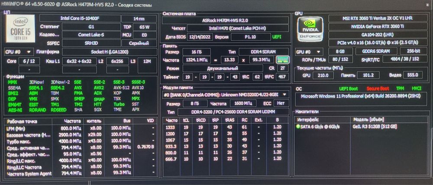Open the CPU #0 selector dropdown
Image resolution: width=433 pixels, height=185 pixels.
(x=19, y=51)
